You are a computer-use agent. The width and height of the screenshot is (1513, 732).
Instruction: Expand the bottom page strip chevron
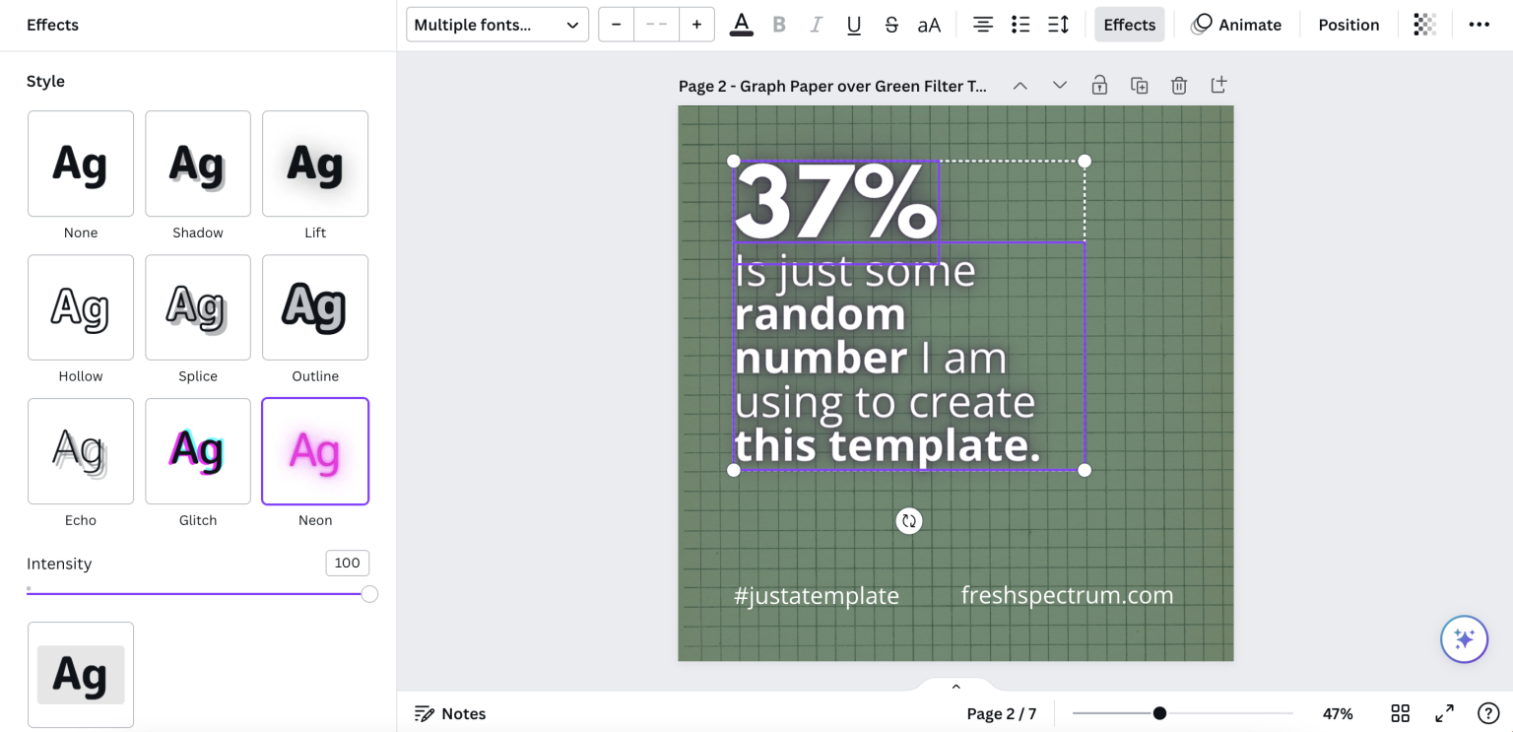[955, 686]
